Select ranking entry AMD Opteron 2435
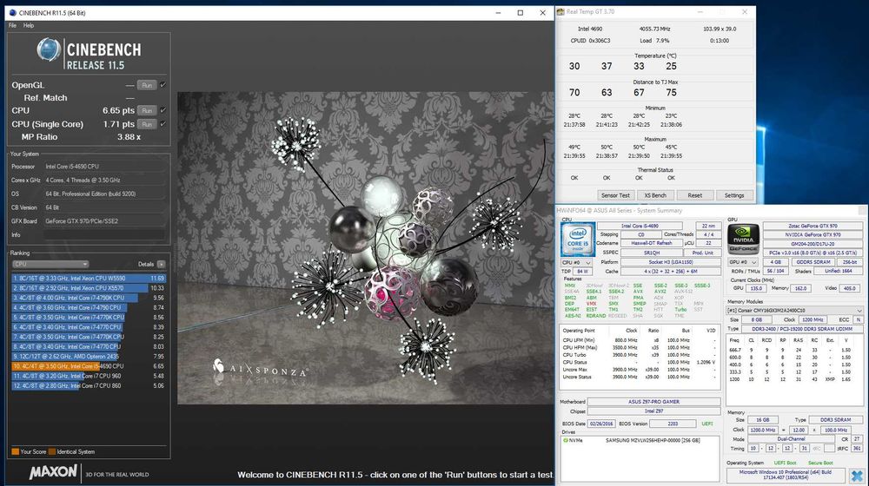Viewport: 869px width, 486px height. pos(89,356)
